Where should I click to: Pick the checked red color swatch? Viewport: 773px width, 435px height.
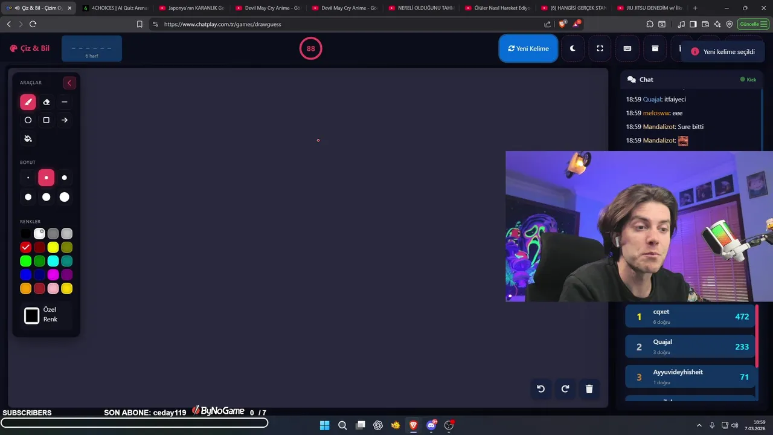25,247
